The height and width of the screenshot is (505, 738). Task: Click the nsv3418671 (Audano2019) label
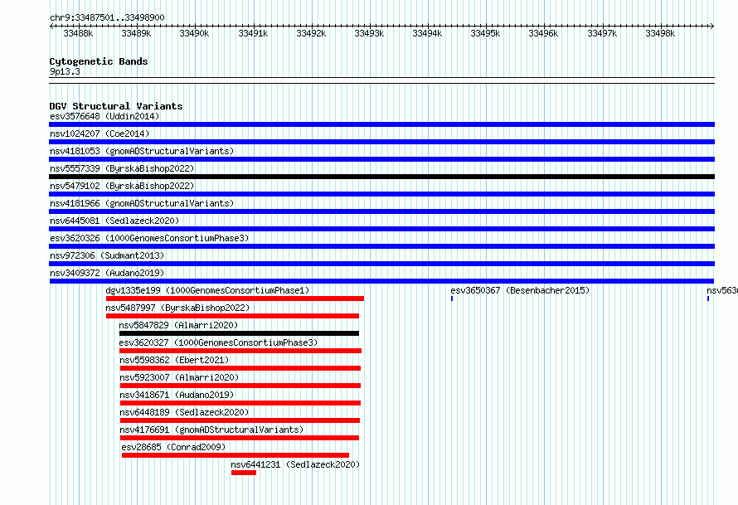click(x=177, y=395)
